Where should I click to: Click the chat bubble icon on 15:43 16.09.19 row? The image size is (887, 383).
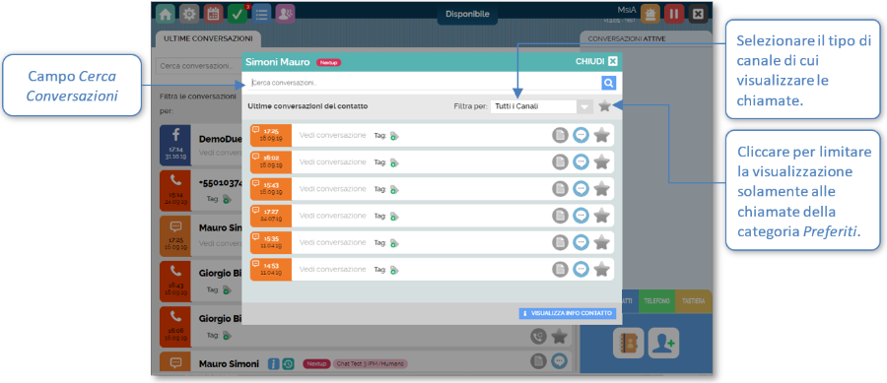(x=580, y=189)
